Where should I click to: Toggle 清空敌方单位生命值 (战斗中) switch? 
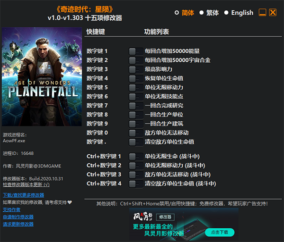(x=135, y=184)
